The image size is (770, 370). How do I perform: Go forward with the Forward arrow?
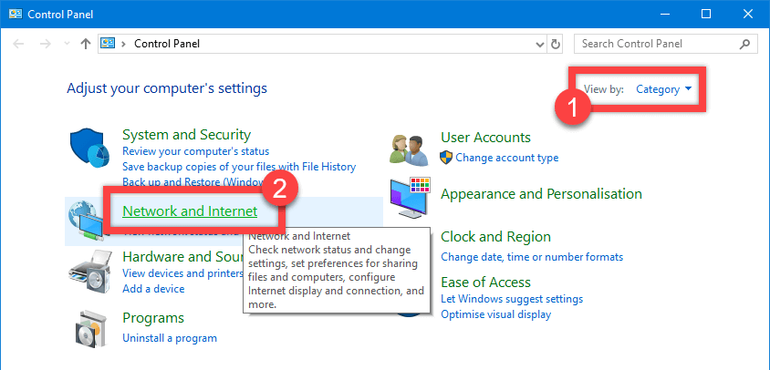(x=46, y=44)
